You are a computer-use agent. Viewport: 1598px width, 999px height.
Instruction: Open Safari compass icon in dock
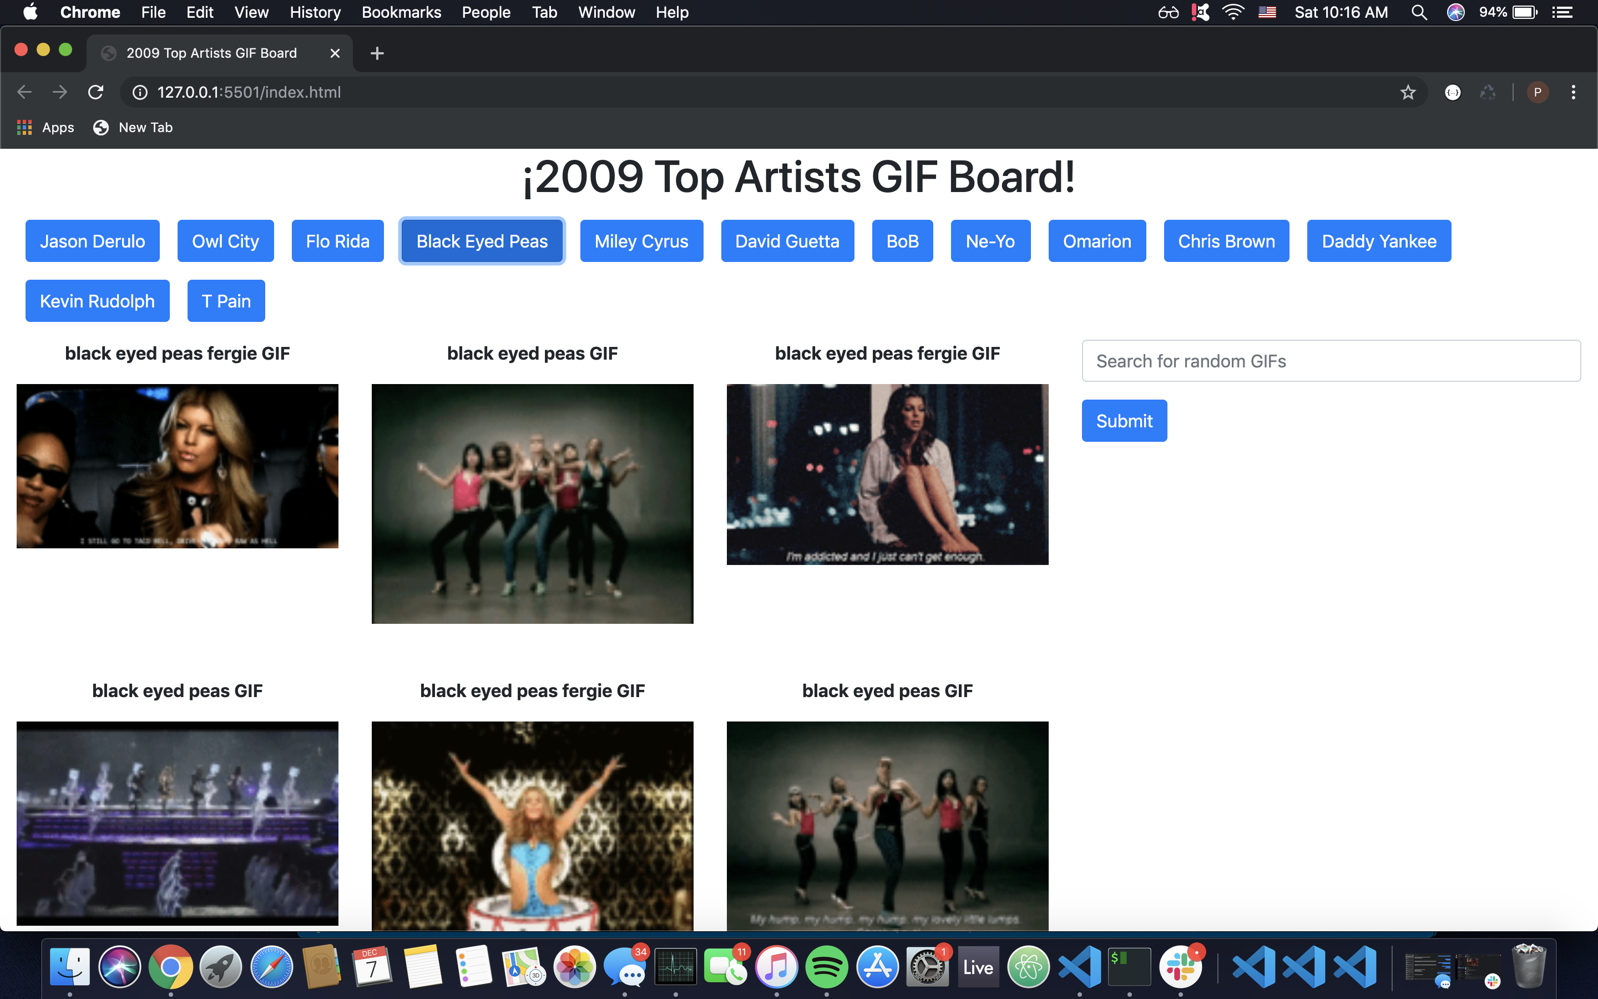coord(271,967)
